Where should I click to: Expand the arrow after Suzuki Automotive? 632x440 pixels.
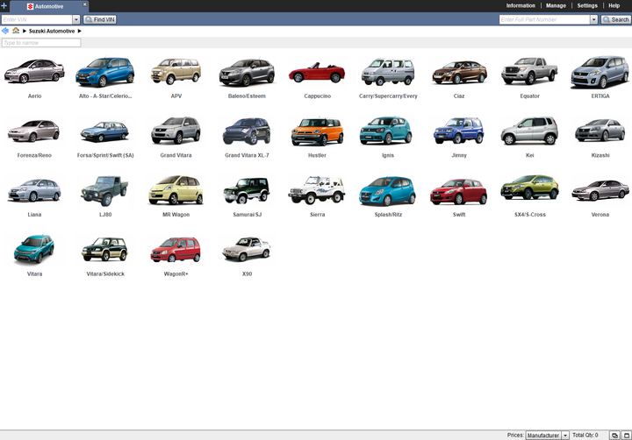point(79,31)
